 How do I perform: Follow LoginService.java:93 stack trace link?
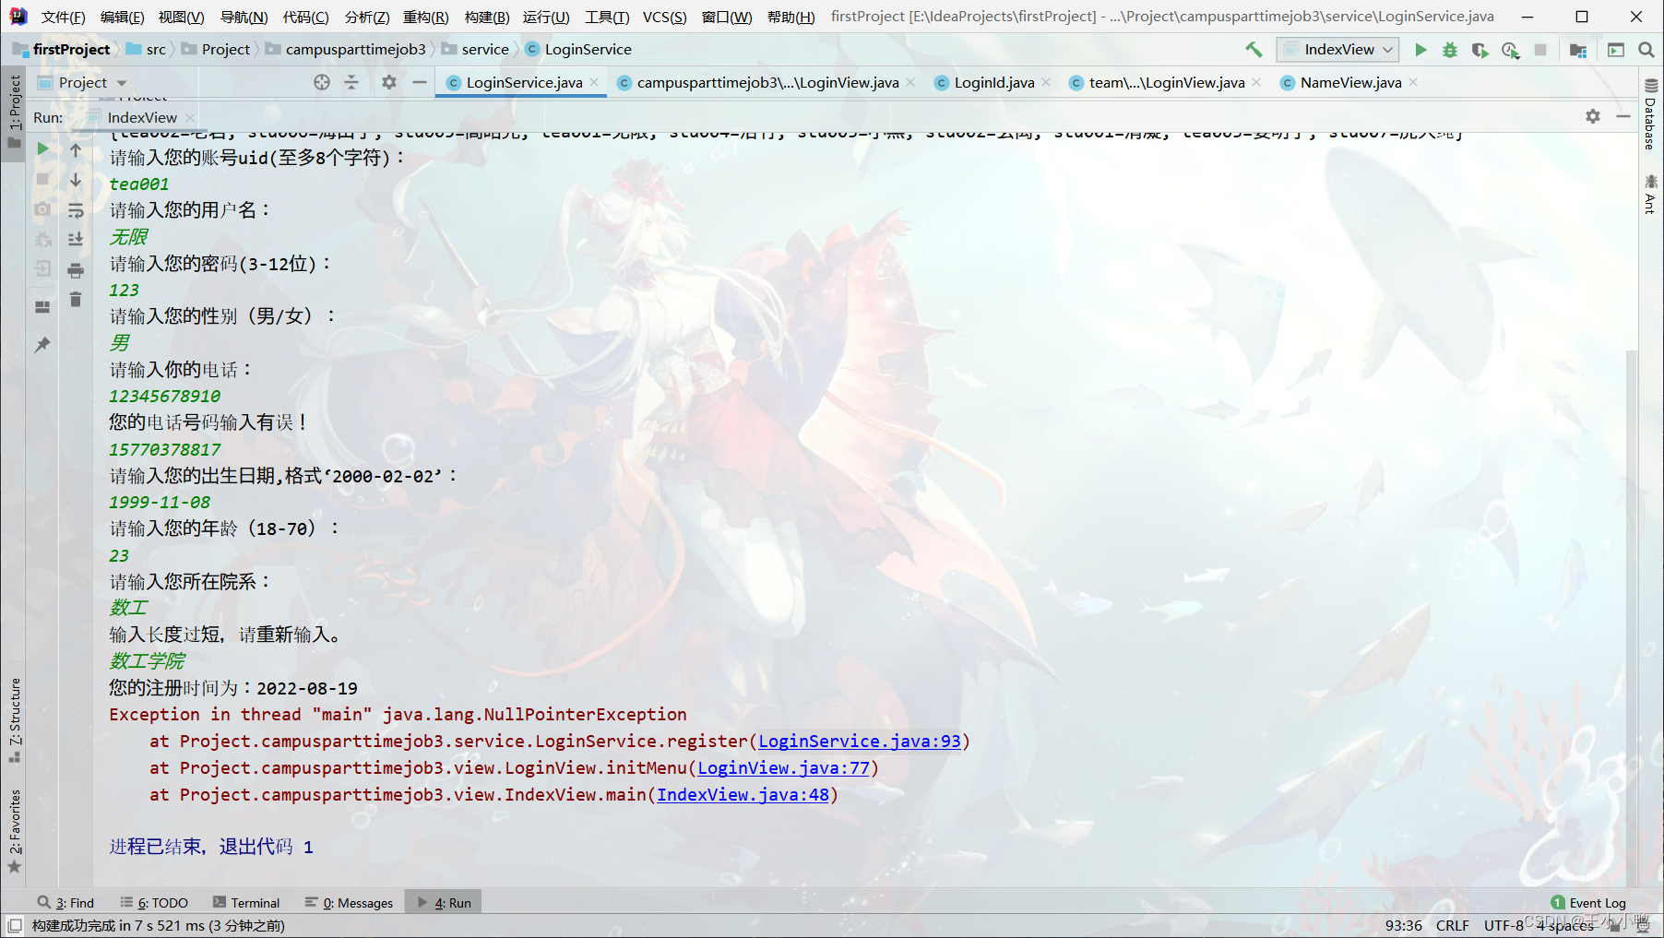(x=860, y=741)
